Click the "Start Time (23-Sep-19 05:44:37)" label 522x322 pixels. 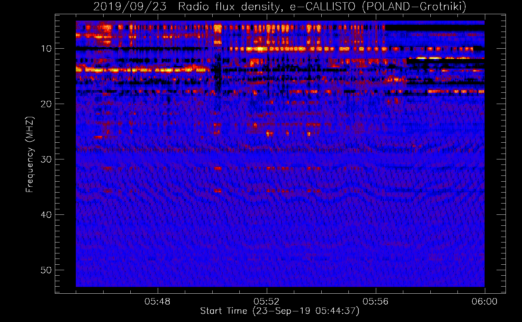[x=280, y=311]
